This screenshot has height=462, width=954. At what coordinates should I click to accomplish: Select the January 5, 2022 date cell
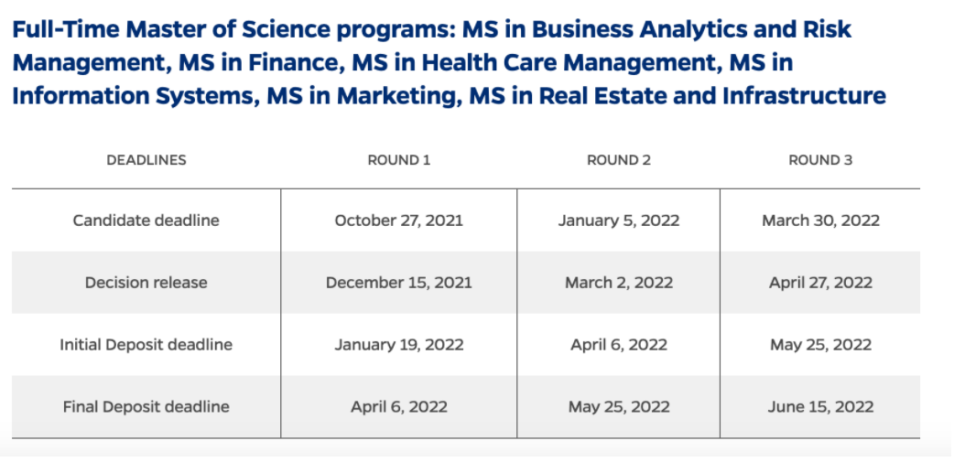[619, 220]
